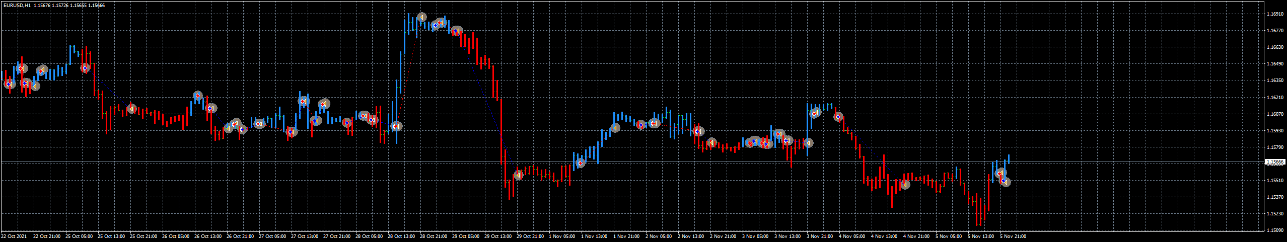The height and width of the screenshot is (242, 1287).
Task: Click the 1.16070 price axis label
Action: point(1274,114)
